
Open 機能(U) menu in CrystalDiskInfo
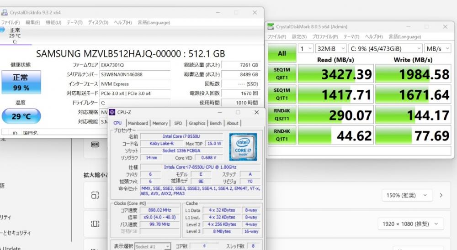click(x=53, y=22)
